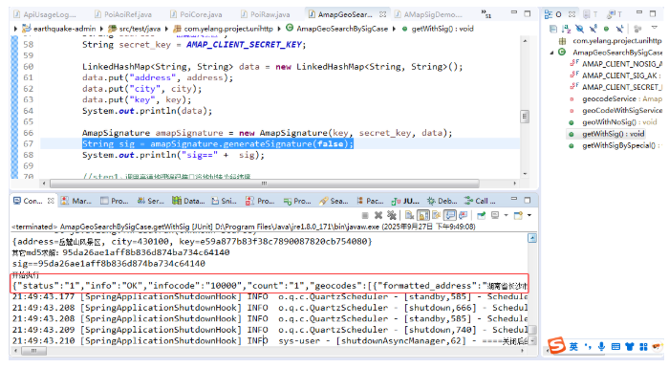Toggle alphabetical Sort in the Outline view
Viewport: 669px width, 368px height.
566,29
